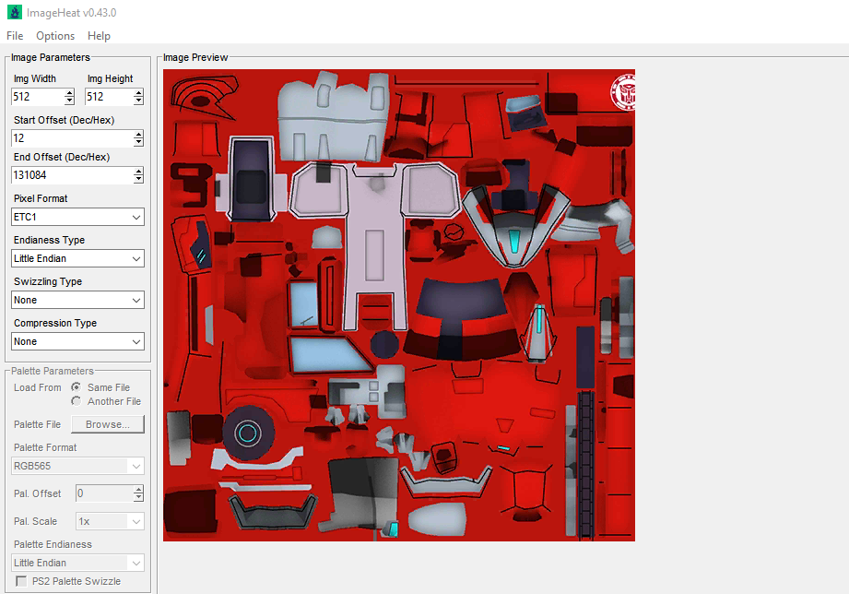This screenshot has width=849, height=594.
Task: Increase Img Height with up arrow
Action: coord(138,93)
